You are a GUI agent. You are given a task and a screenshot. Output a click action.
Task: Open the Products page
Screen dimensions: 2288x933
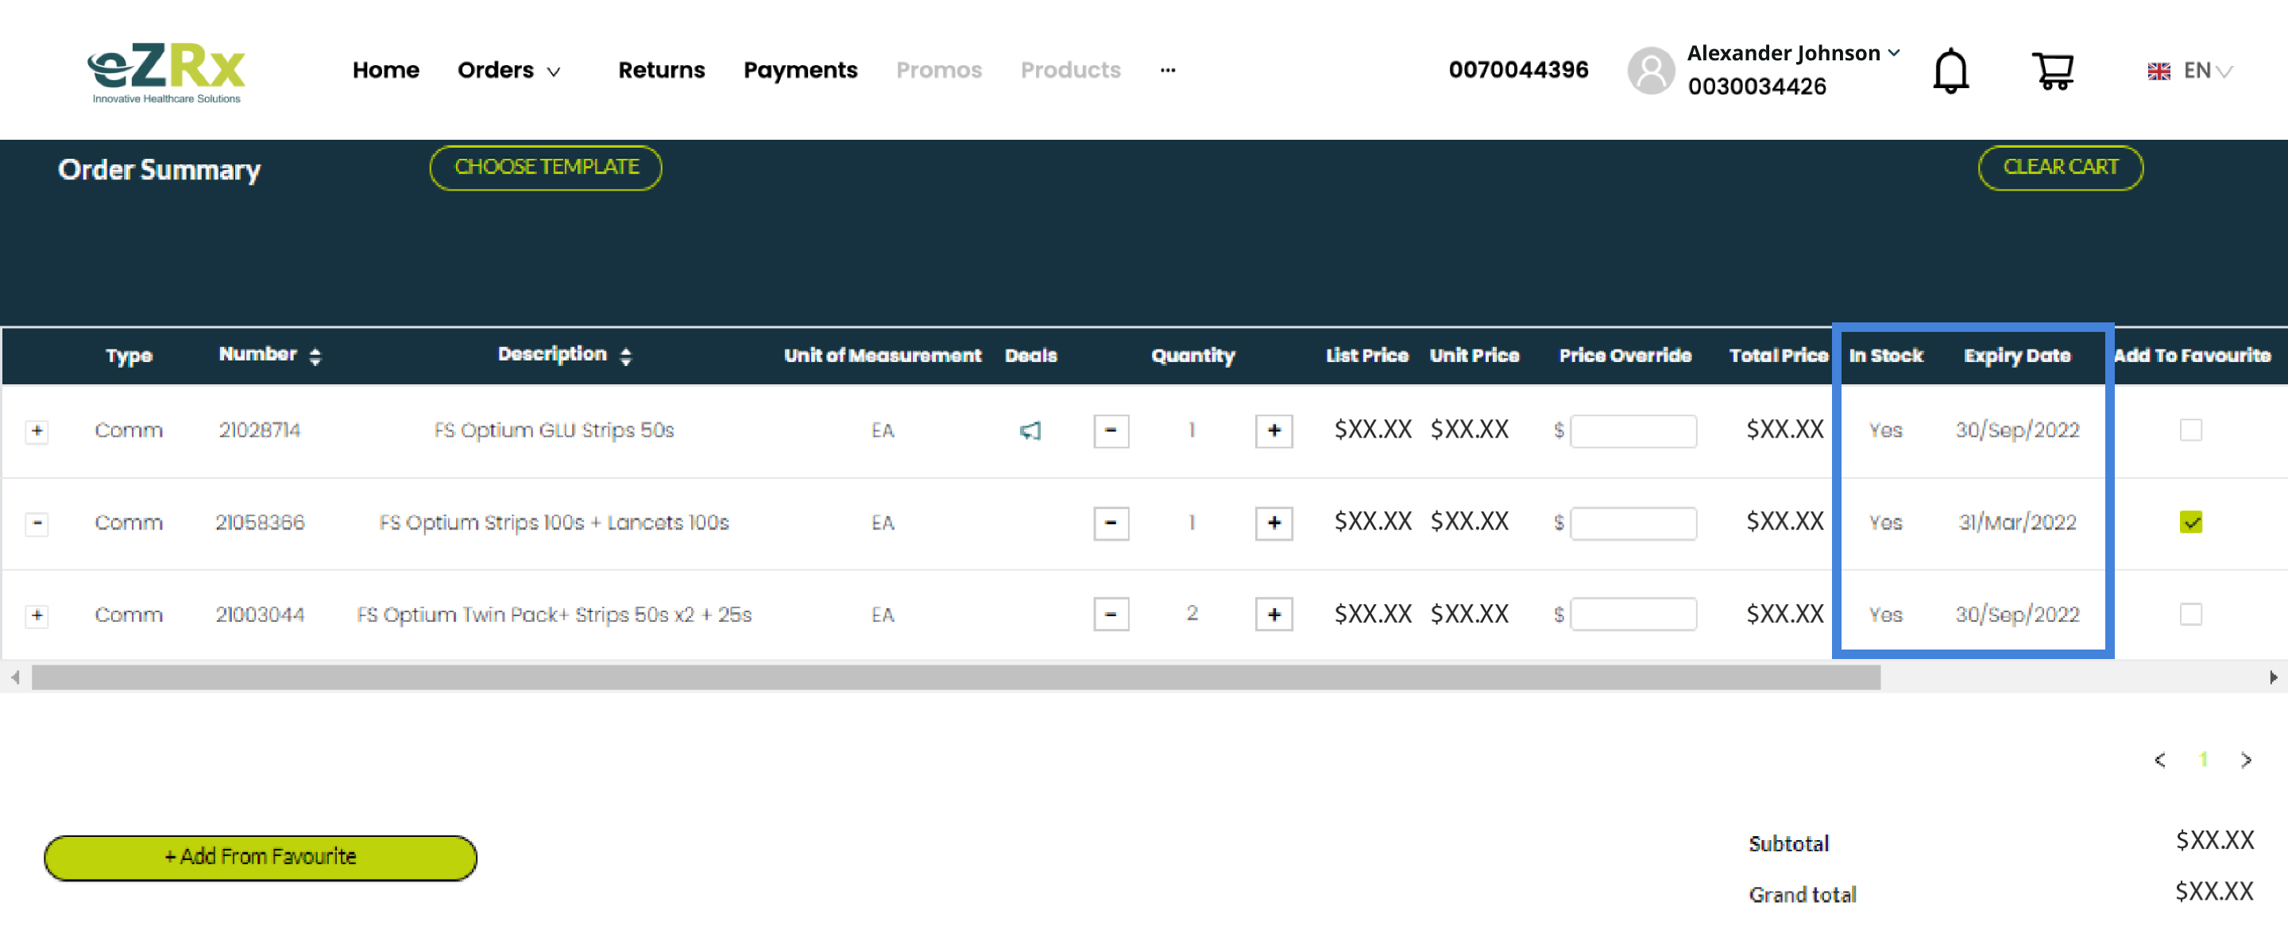(x=1069, y=70)
